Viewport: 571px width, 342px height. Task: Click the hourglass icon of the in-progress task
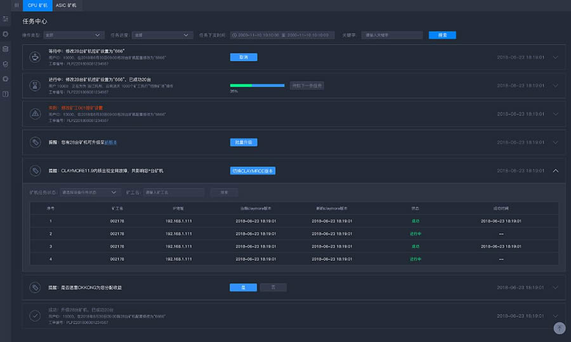[35, 85]
